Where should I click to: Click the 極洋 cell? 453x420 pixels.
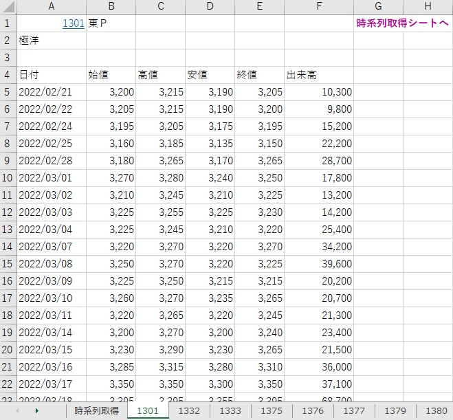tap(52, 41)
